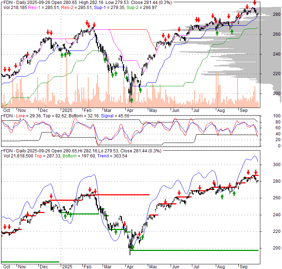Click the Sep label on bottom chart axis
This screenshot has height=269, width=282.
244,267
